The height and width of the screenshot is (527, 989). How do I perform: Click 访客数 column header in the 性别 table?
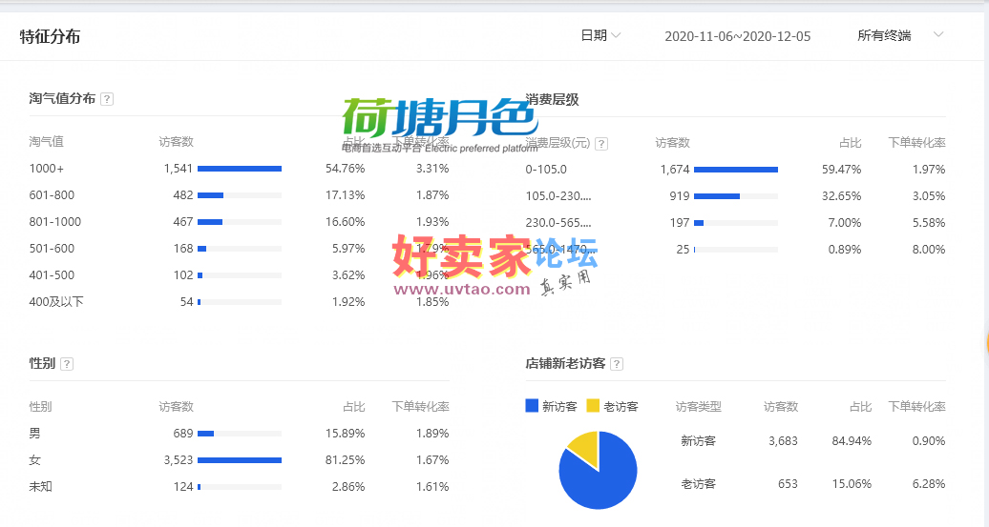[176, 407]
